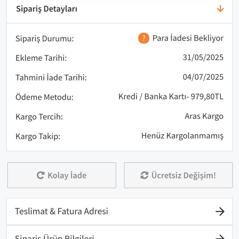Viewport: 239px width, 239px height.
Task: Click the arrow beside Teslimat & Fatura Adresi
Action: pos(220,212)
